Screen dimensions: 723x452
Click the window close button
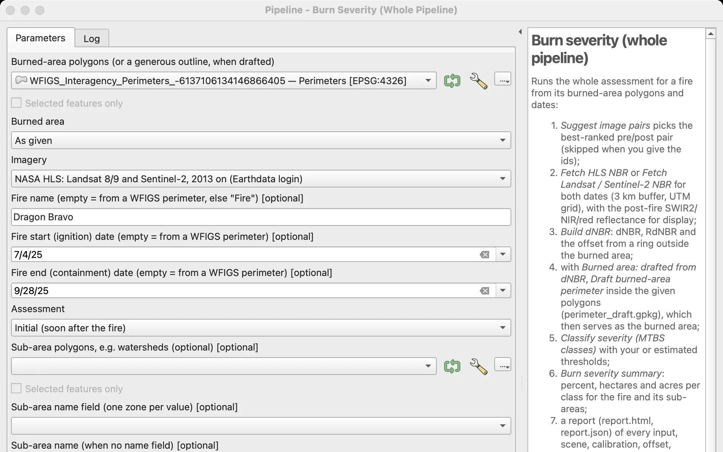pos(10,10)
